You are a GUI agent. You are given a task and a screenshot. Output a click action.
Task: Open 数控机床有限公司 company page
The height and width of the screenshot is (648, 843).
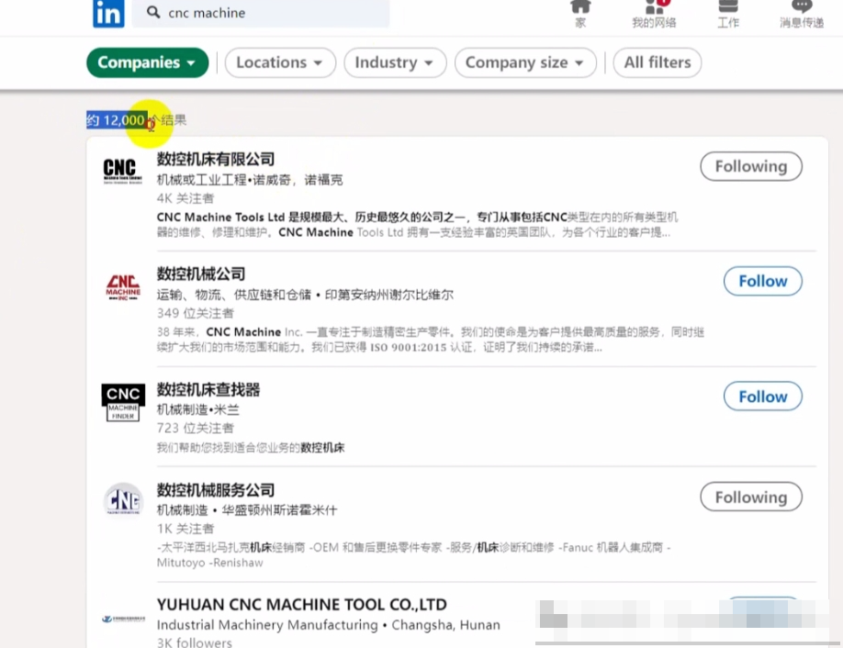pos(216,159)
